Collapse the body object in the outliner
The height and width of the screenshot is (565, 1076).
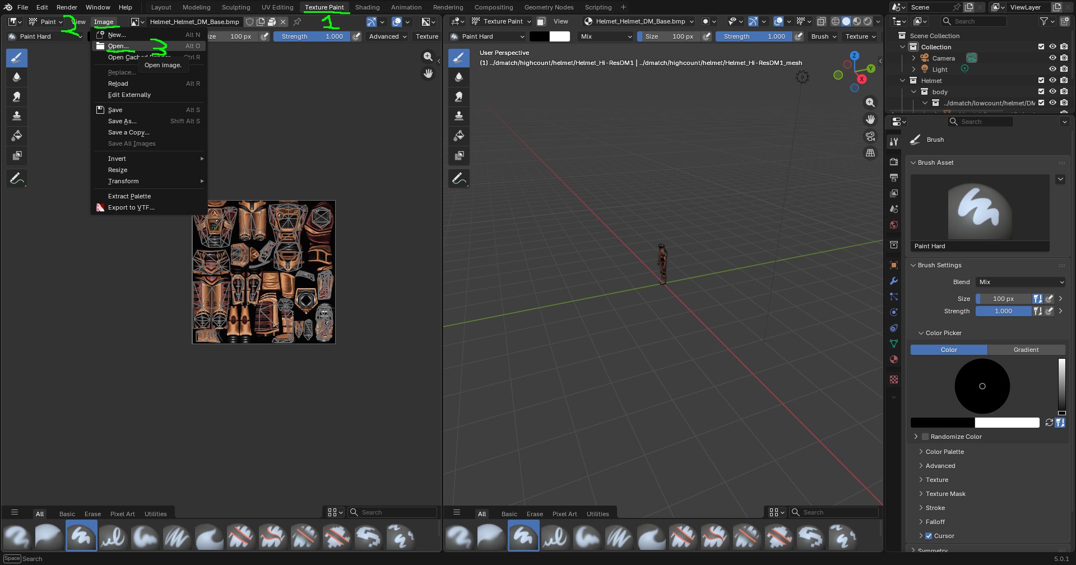pyautogui.click(x=913, y=91)
